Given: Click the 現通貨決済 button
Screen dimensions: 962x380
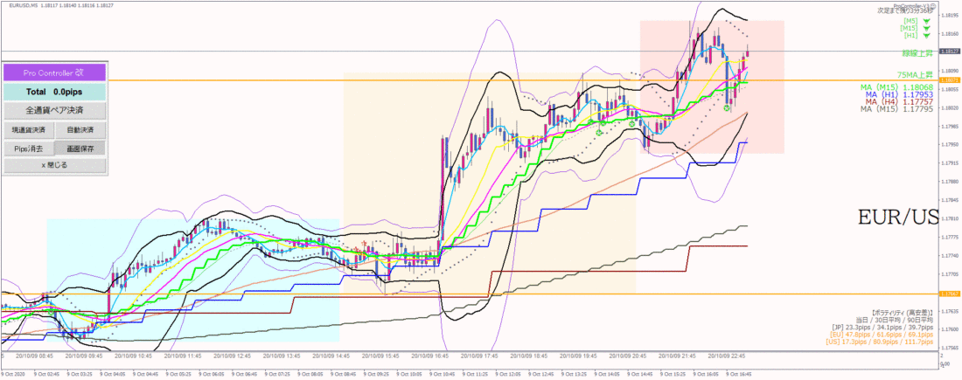Looking at the screenshot, I should 28,130.
